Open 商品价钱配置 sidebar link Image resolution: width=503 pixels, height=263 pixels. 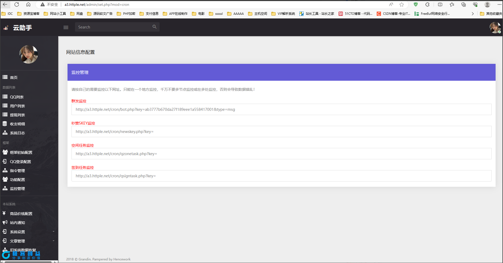(21, 214)
